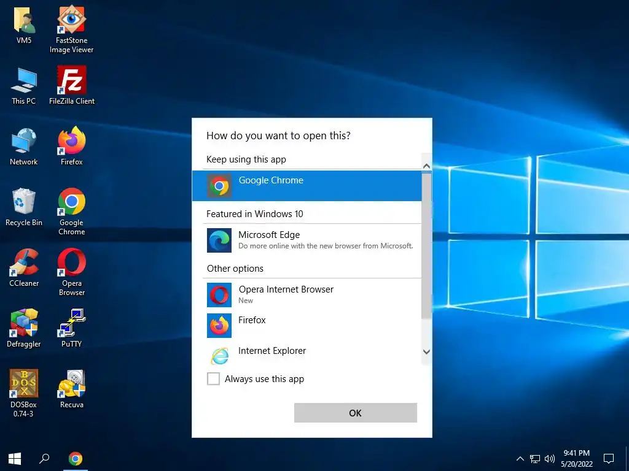This screenshot has height=471, width=629.
Task: Click the "Featured in Windows 10" heading
Action: tap(255, 214)
